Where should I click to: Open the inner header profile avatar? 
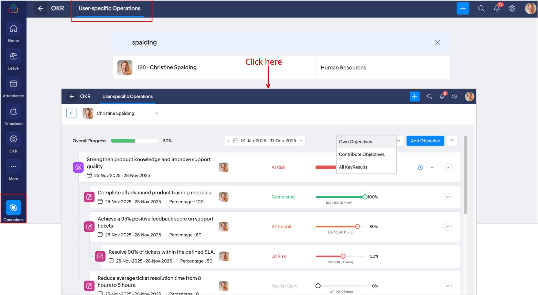coord(469,97)
